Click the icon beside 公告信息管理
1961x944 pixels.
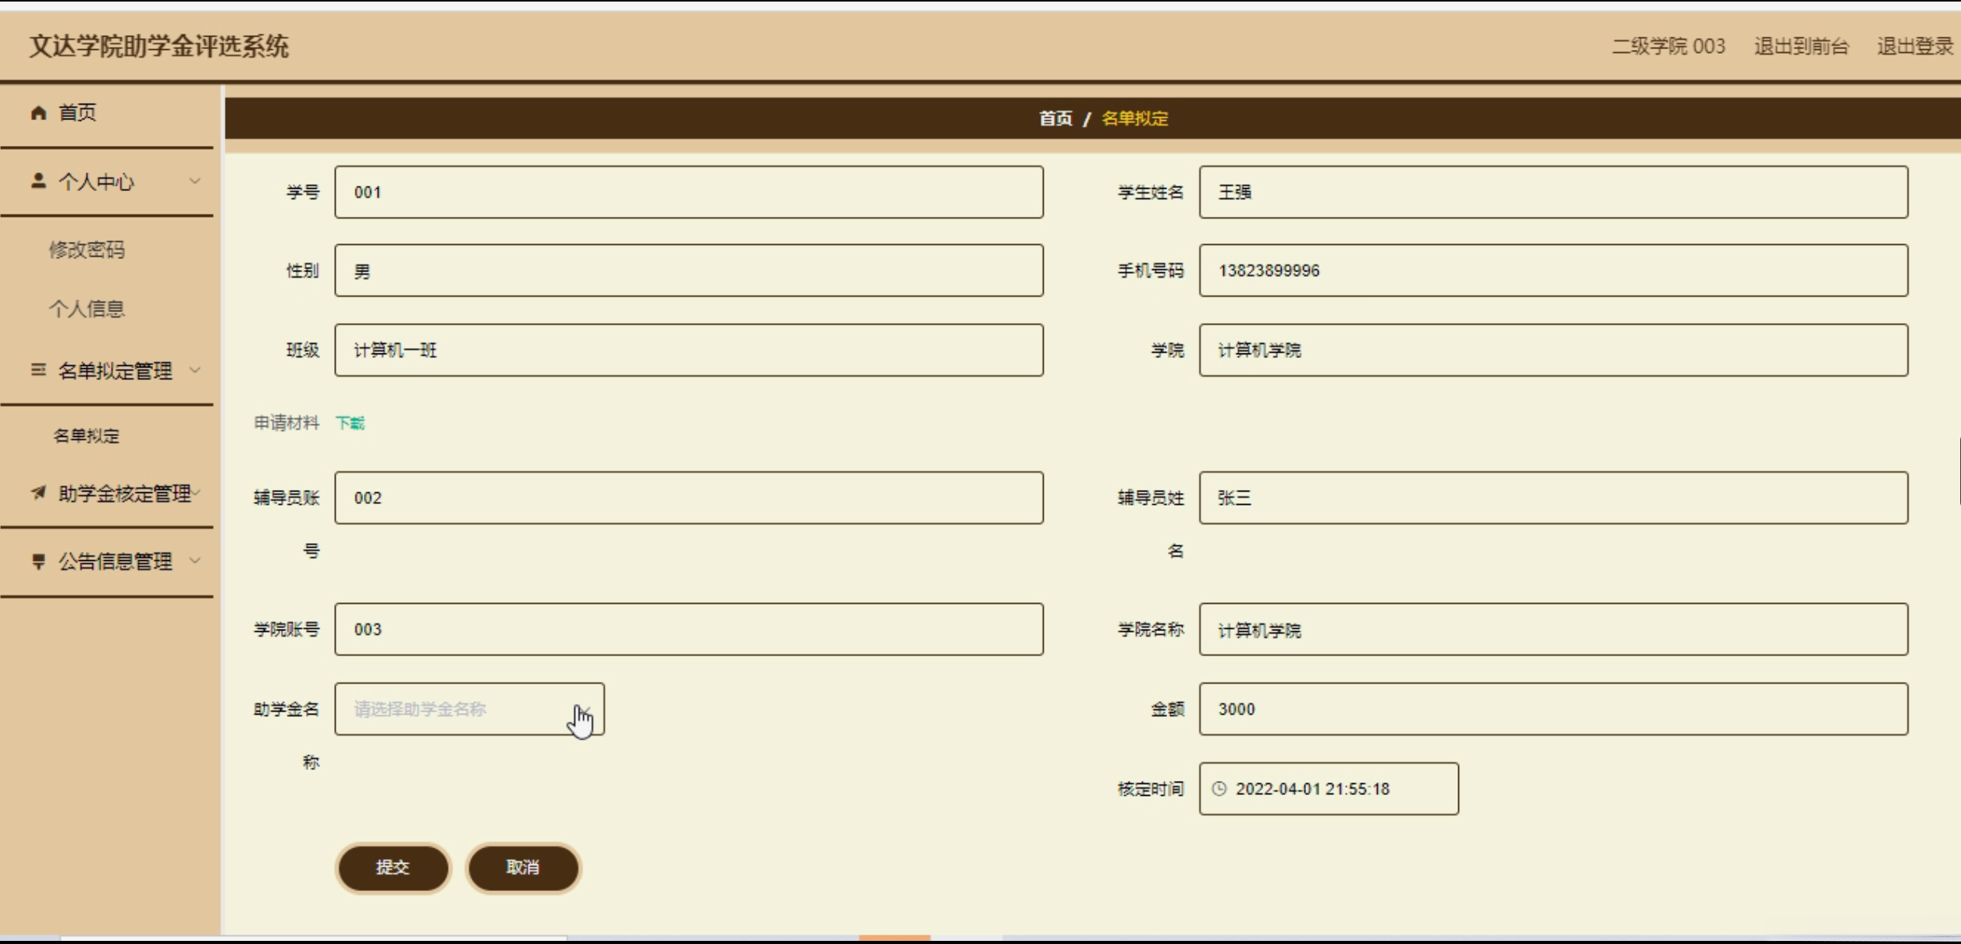[38, 561]
